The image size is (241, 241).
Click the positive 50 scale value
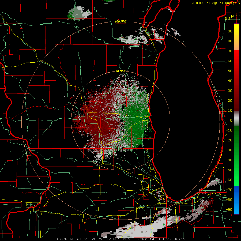click(230, 71)
